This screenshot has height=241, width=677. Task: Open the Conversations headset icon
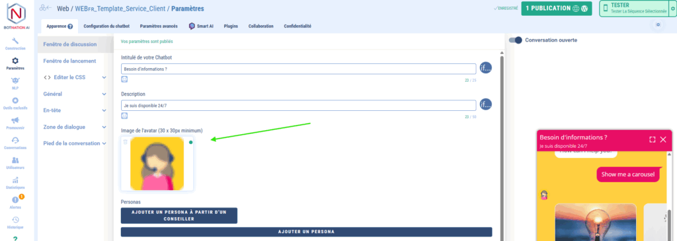(x=15, y=140)
